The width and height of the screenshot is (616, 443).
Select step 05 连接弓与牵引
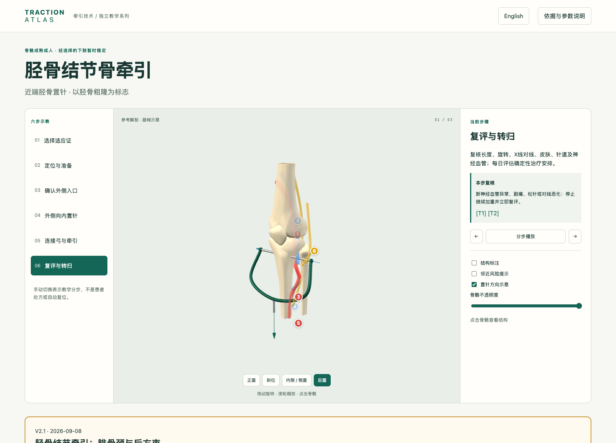pos(69,241)
